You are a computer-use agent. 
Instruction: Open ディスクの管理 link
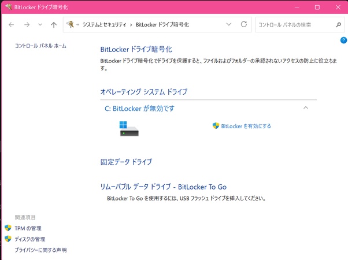point(30,239)
